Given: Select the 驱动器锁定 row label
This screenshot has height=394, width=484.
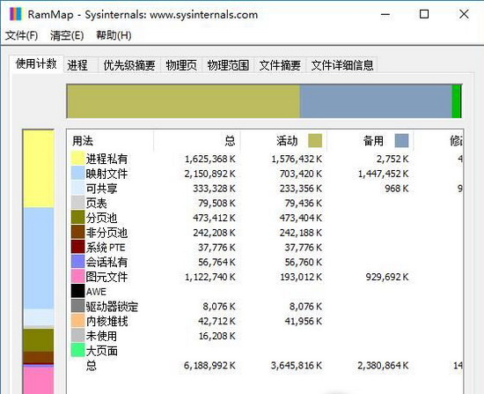Looking at the screenshot, I should click(112, 307).
